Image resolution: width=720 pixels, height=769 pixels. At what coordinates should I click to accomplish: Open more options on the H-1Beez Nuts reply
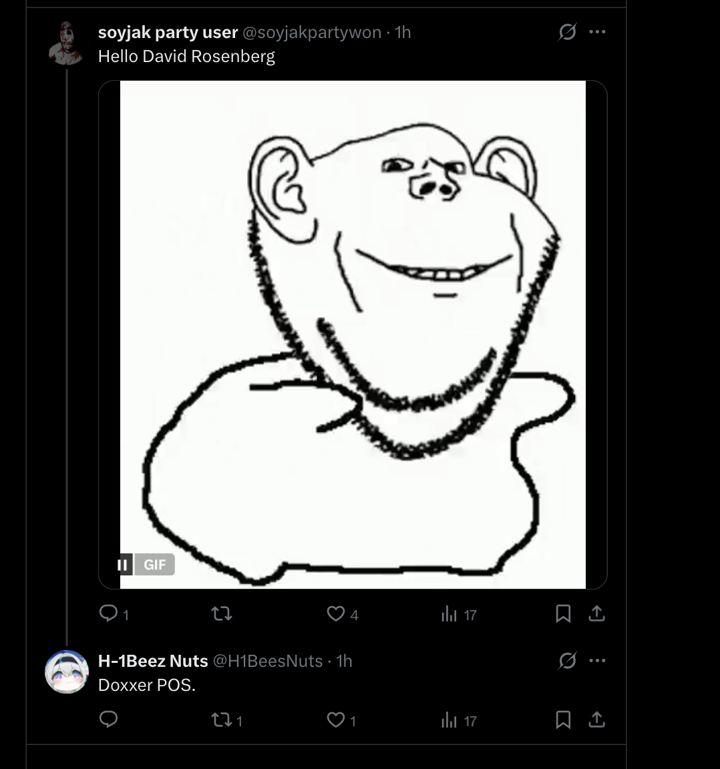click(597, 661)
